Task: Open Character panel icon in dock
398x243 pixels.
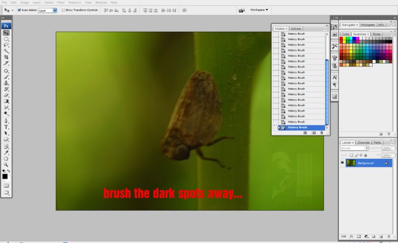Action: tap(334, 77)
